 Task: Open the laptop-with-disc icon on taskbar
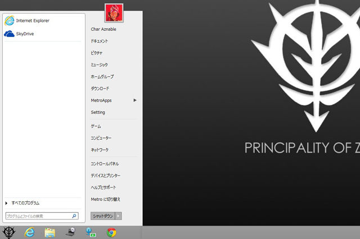coord(70,232)
